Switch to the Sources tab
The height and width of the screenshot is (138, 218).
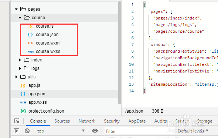[x=62, y=121]
